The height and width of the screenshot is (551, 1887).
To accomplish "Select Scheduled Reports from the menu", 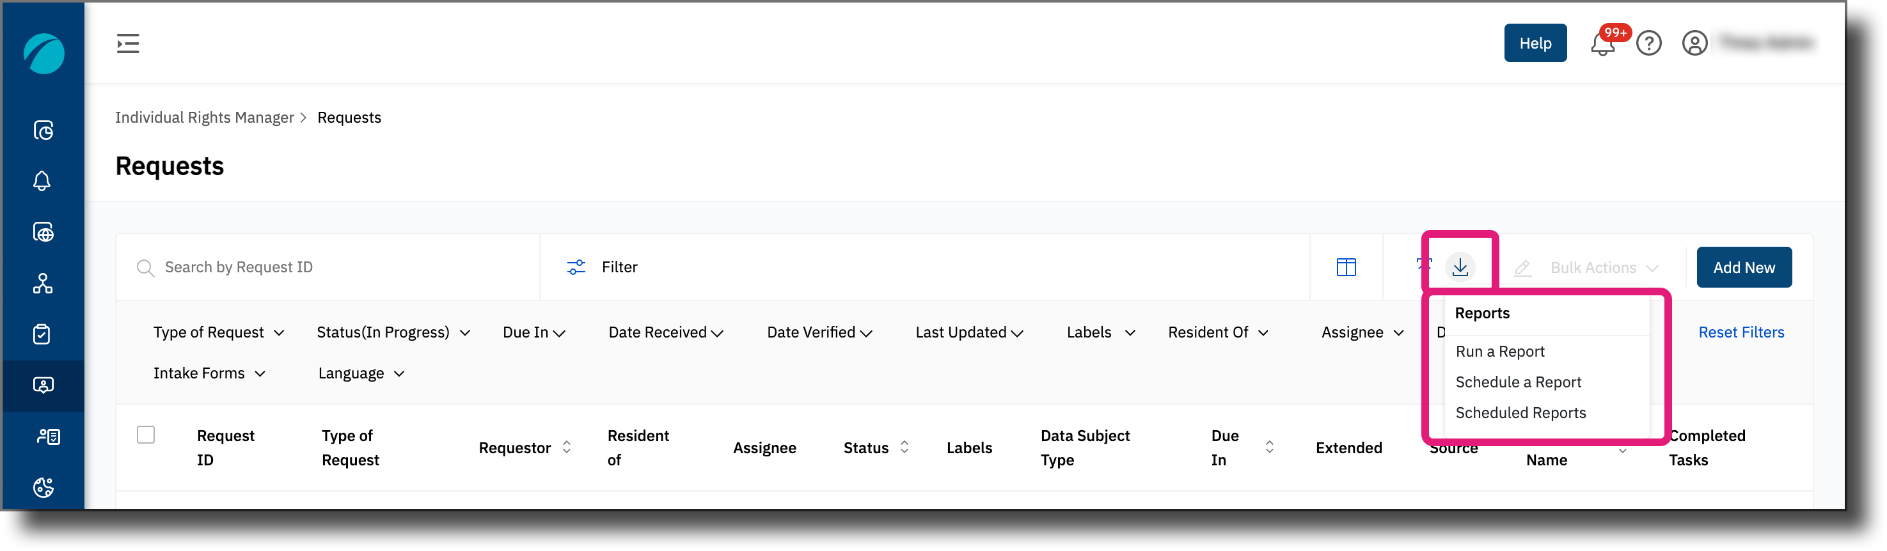I will click(x=1520, y=414).
